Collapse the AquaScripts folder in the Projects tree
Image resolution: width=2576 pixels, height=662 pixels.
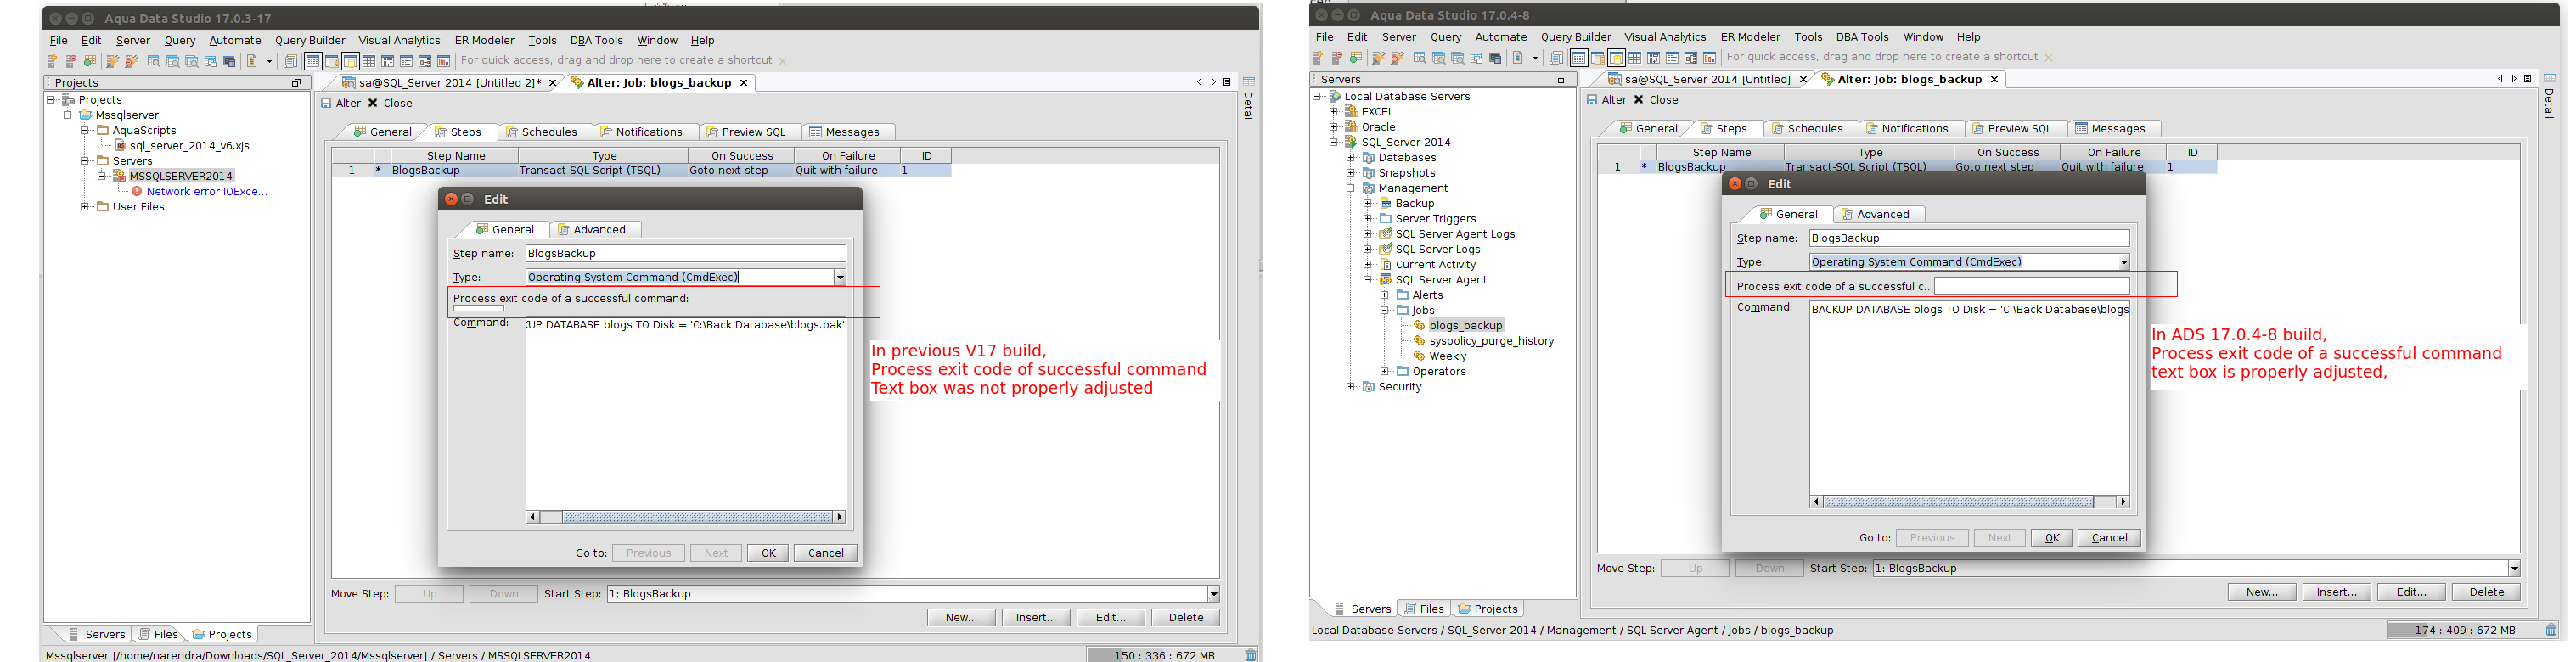pos(85,131)
